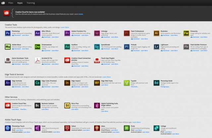Switch to the Files tab

click(x=11, y=3)
